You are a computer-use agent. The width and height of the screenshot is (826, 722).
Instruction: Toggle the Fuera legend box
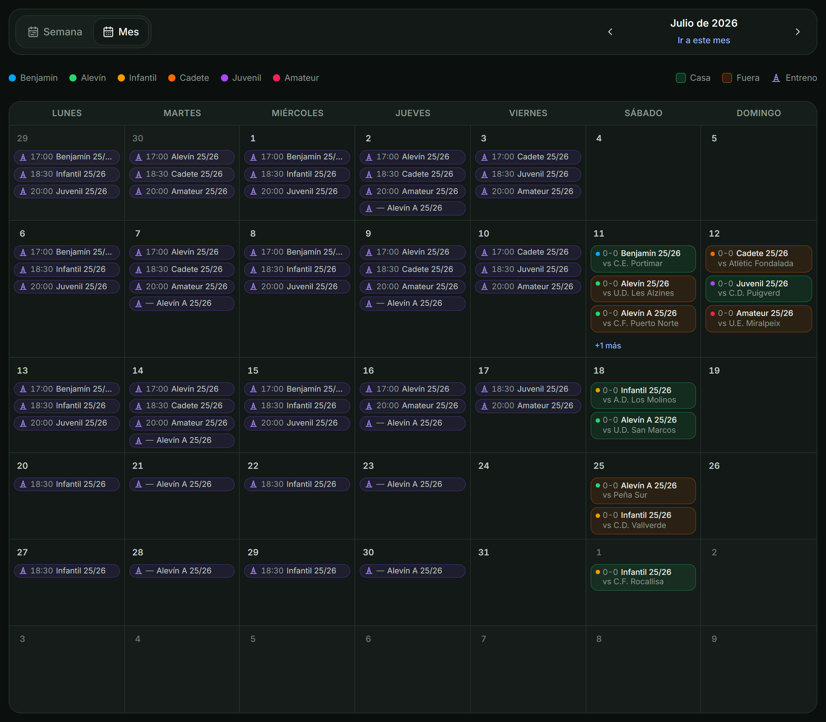pos(727,78)
